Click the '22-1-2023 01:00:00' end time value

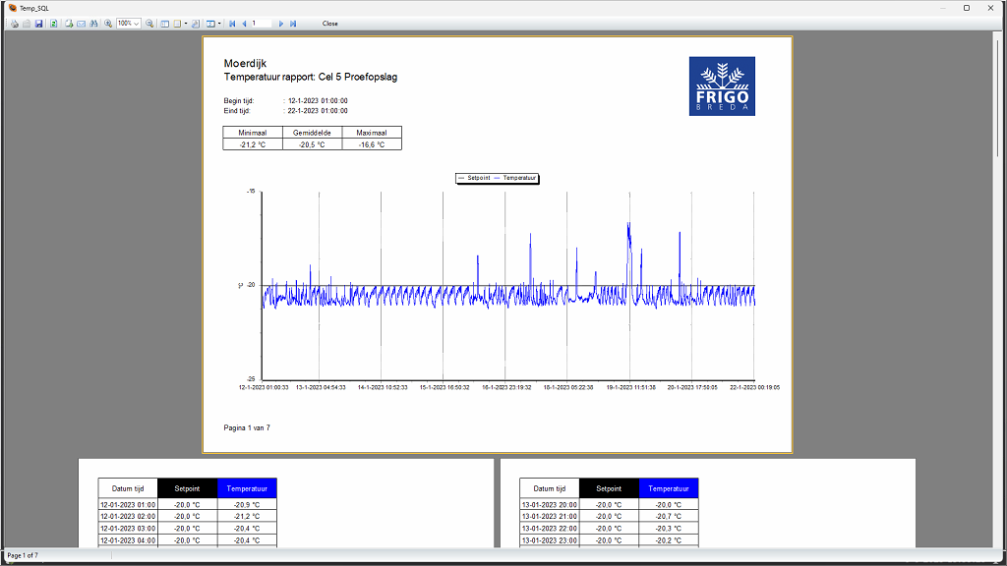click(318, 111)
